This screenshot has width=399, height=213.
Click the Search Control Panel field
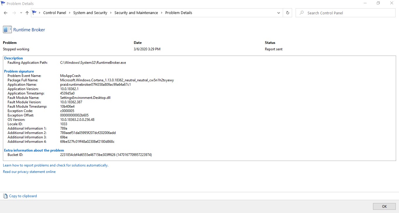pyautogui.click(x=346, y=13)
